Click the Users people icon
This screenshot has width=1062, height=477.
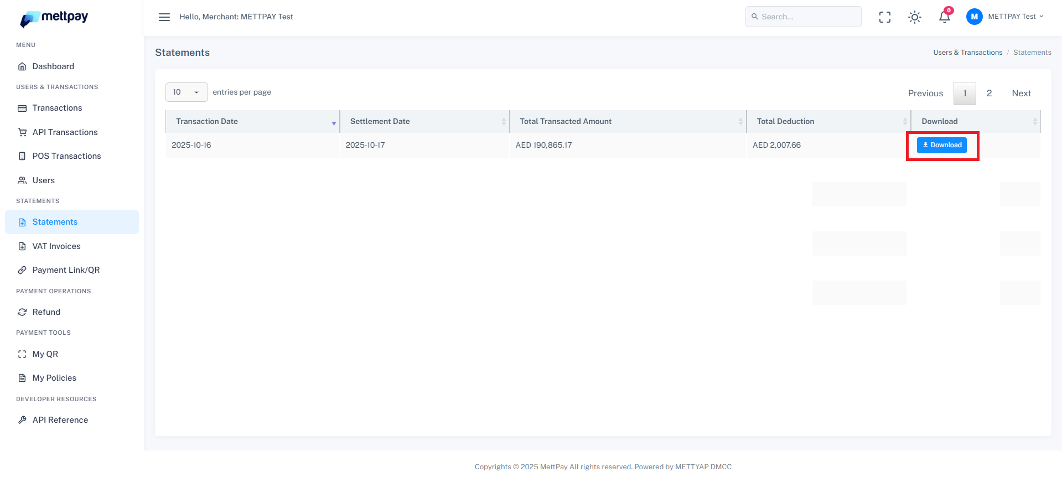[x=22, y=180]
